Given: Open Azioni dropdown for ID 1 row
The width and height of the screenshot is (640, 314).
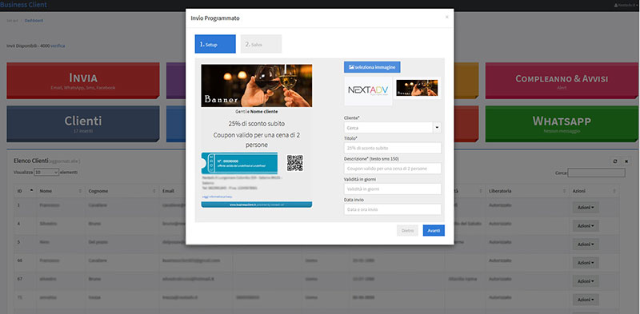Looking at the screenshot, I should tap(586, 207).
